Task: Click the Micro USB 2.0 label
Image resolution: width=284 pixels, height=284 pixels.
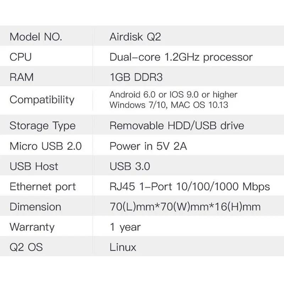Action: 46,146
